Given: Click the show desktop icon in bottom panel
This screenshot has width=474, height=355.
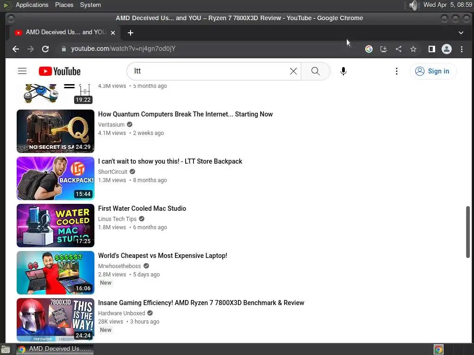Looking at the screenshot, I should point(6,349).
